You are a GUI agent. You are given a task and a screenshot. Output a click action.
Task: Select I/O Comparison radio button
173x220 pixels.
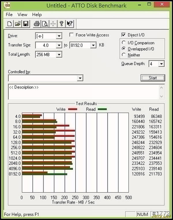(124, 42)
